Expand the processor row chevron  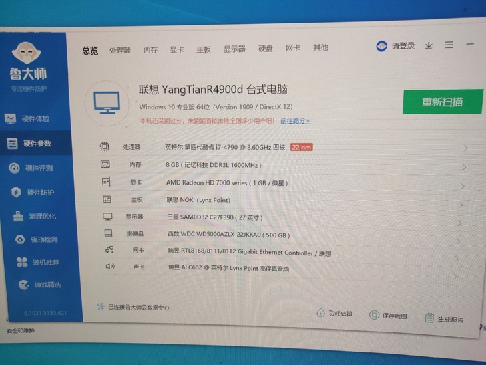click(465, 148)
